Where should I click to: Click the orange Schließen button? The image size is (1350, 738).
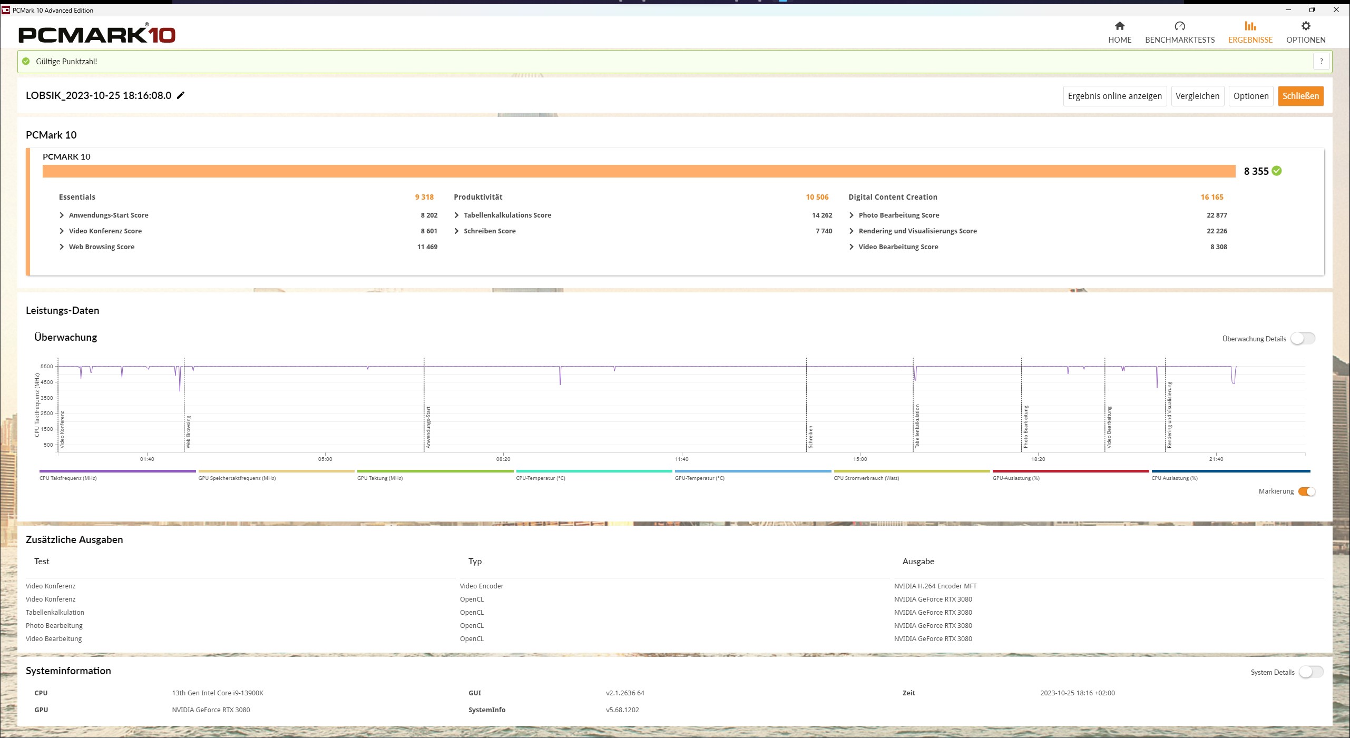click(x=1300, y=96)
